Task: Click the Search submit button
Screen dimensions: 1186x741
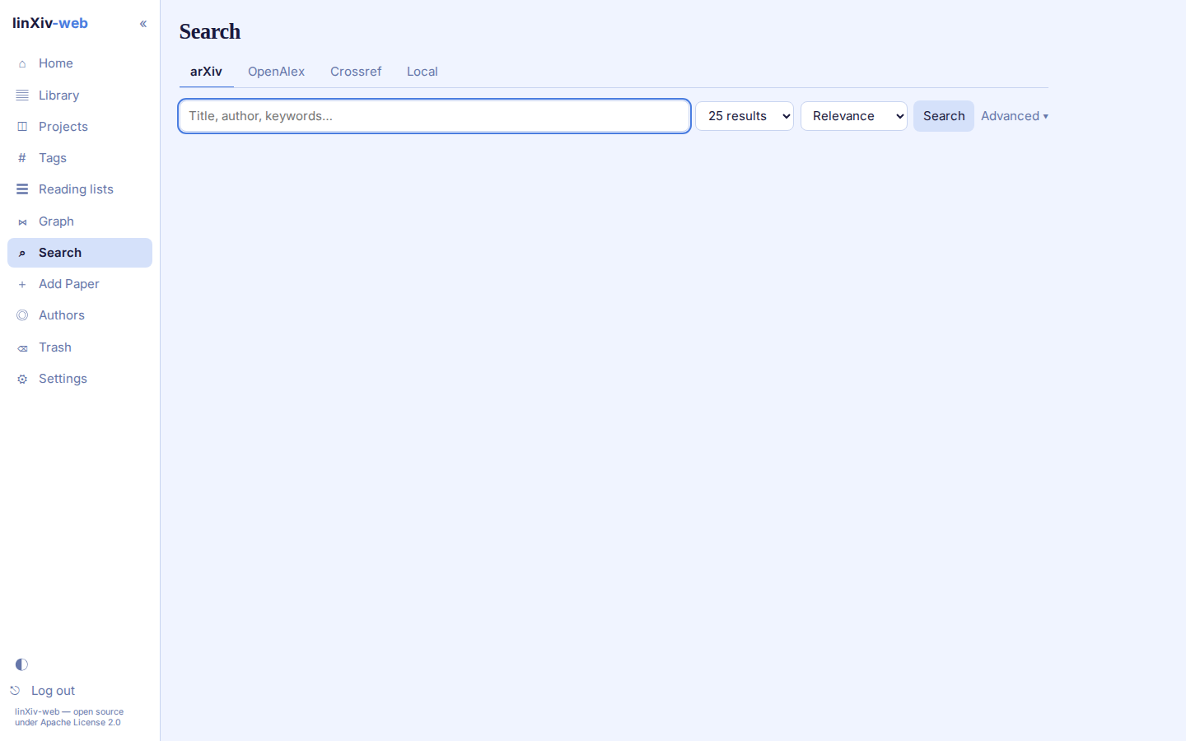Action: click(944, 116)
